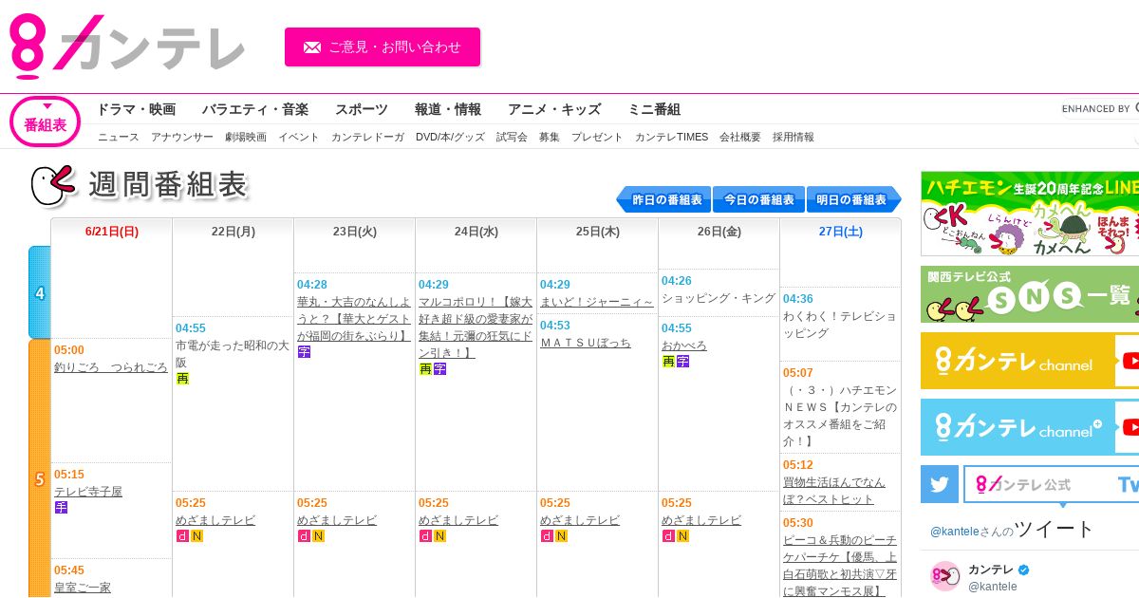
Task: Click N icon under Wednesday's めざましテレビ
Action: click(x=440, y=536)
